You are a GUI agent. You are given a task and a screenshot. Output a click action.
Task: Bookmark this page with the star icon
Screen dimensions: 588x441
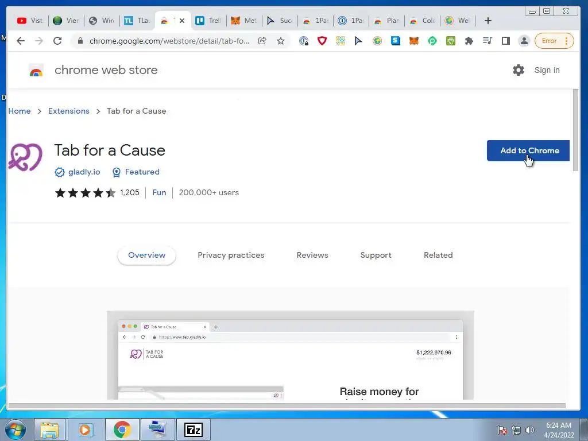(280, 41)
